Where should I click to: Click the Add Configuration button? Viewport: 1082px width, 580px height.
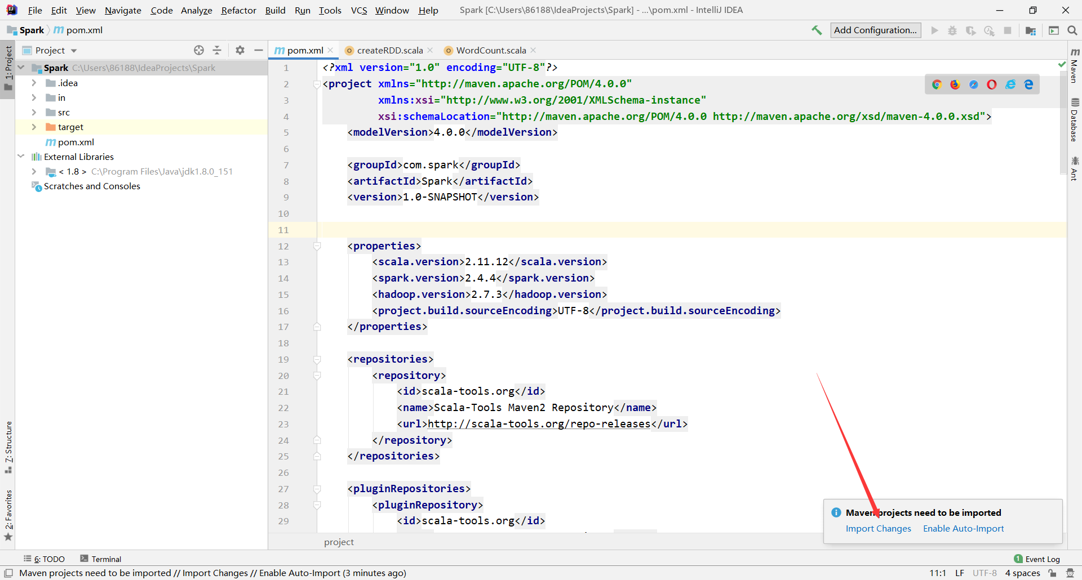(x=875, y=30)
